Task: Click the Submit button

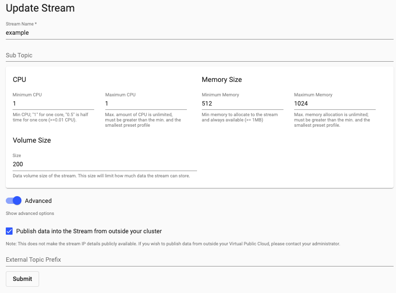Action: point(23,279)
